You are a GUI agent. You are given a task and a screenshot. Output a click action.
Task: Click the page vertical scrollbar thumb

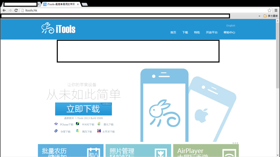pyautogui.click(x=278, y=55)
